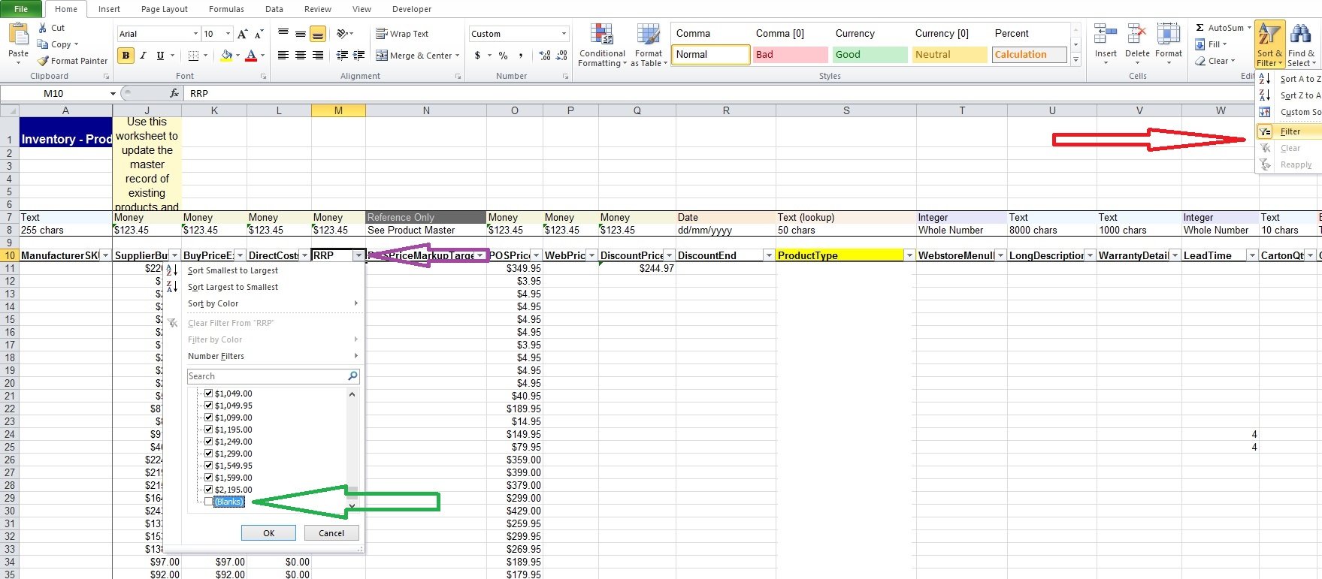Open Sort & Filter menu
The image size is (1322, 579).
[1269, 45]
